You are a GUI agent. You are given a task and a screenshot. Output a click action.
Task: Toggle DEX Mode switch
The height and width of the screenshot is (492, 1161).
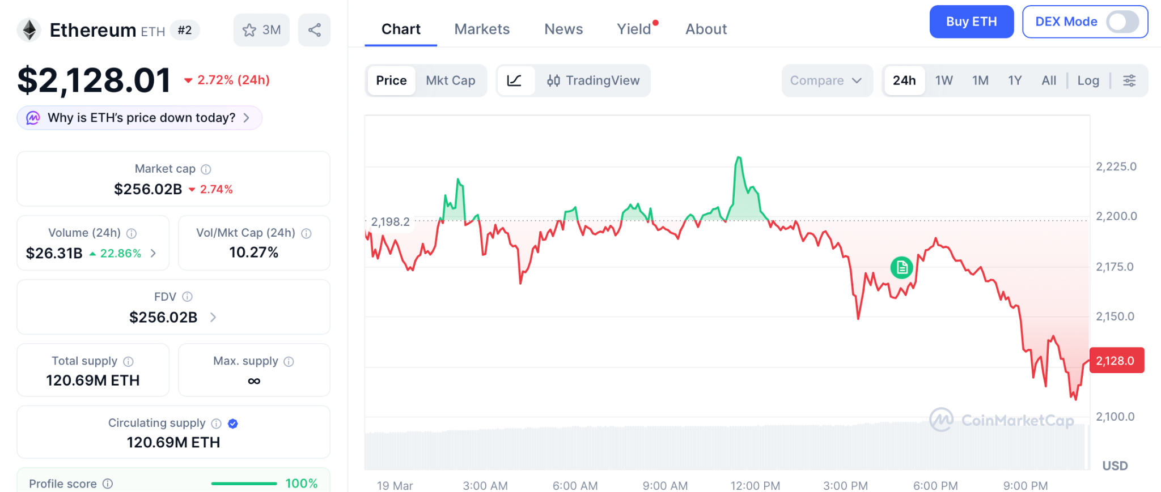pyautogui.click(x=1122, y=22)
